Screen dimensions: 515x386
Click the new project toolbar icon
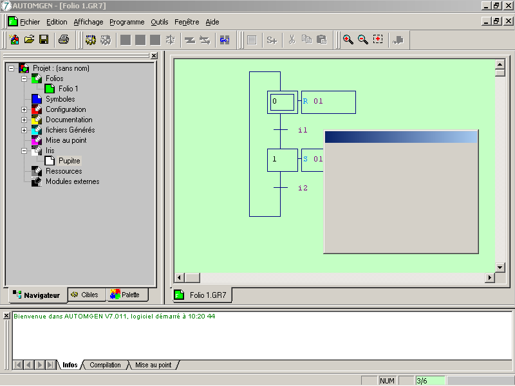point(14,40)
